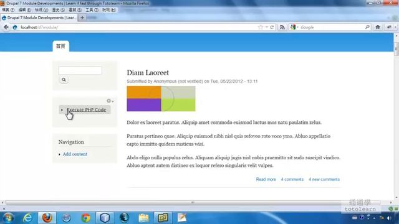399x224 pixels.
Task: Open the Diam Laoreet article title
Action: click(x=148, y=73)
